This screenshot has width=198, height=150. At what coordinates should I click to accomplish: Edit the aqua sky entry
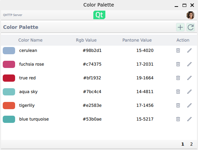pos(189,92)
